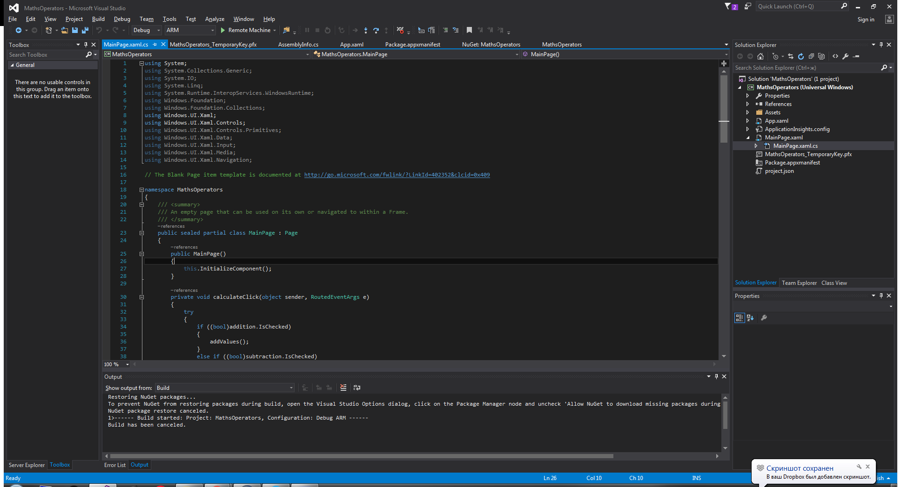Image resolution: width=901 pixels, height=487 pixels.
Task: Click the Save All icon
Action: click(x=85, y=30)
